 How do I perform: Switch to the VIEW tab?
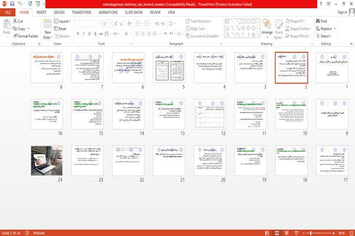pyautogui.click(x=172, y=12)
